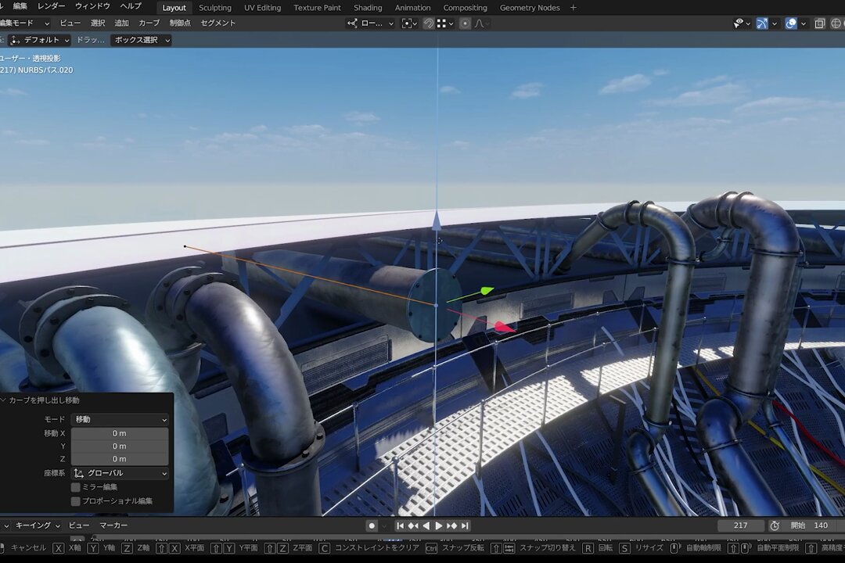Toggle the snap magnet icon
Screen dimensions: 845x563
pos(428,23)
